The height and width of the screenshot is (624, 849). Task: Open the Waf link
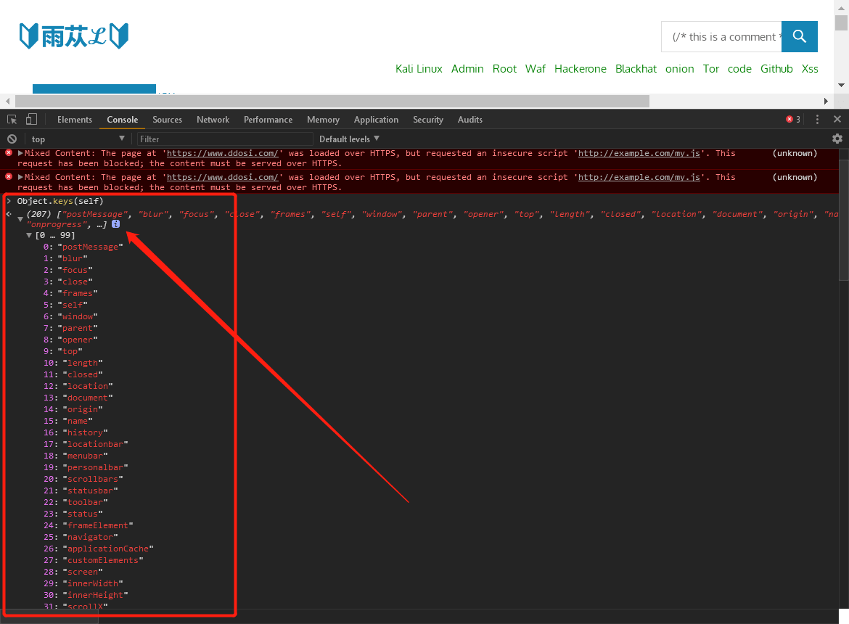tap(536, 69)
